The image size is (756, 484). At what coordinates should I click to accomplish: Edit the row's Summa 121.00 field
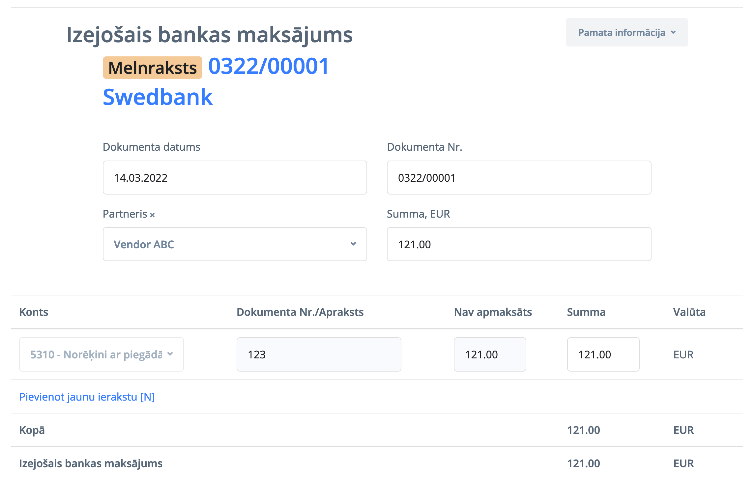pyautogui.click(x=603, y=354)
